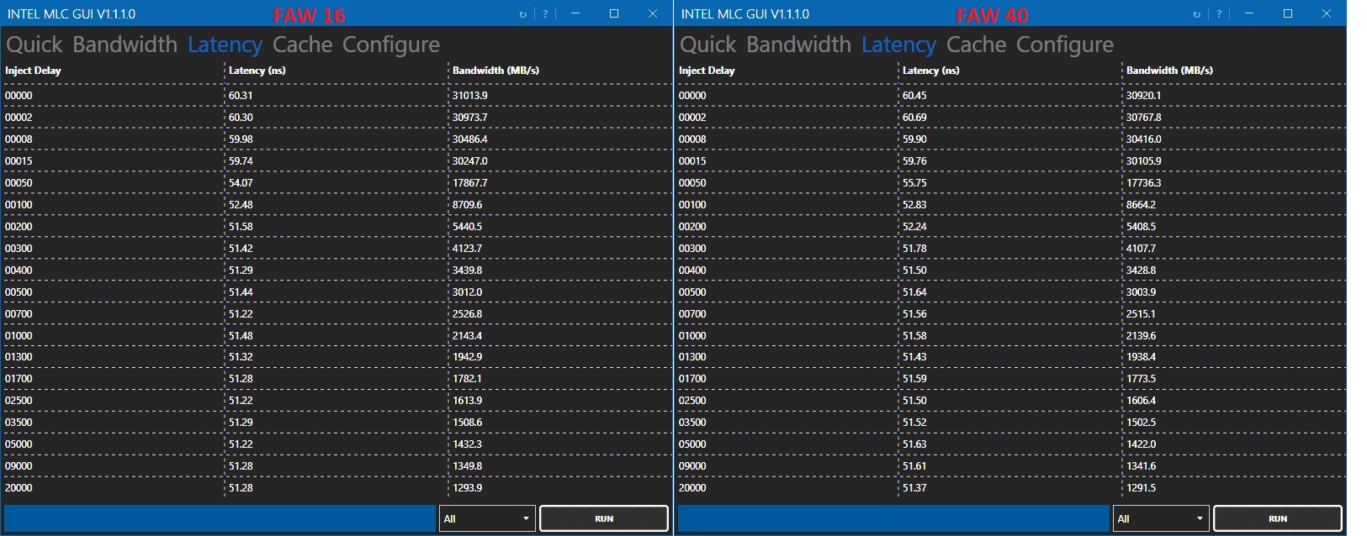This screenshot has height=536, width=1367.
Task: Select latency value 52.24
Action: [914, 227]
